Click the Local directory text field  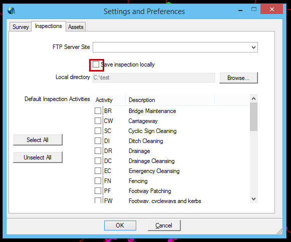[154, 77]
